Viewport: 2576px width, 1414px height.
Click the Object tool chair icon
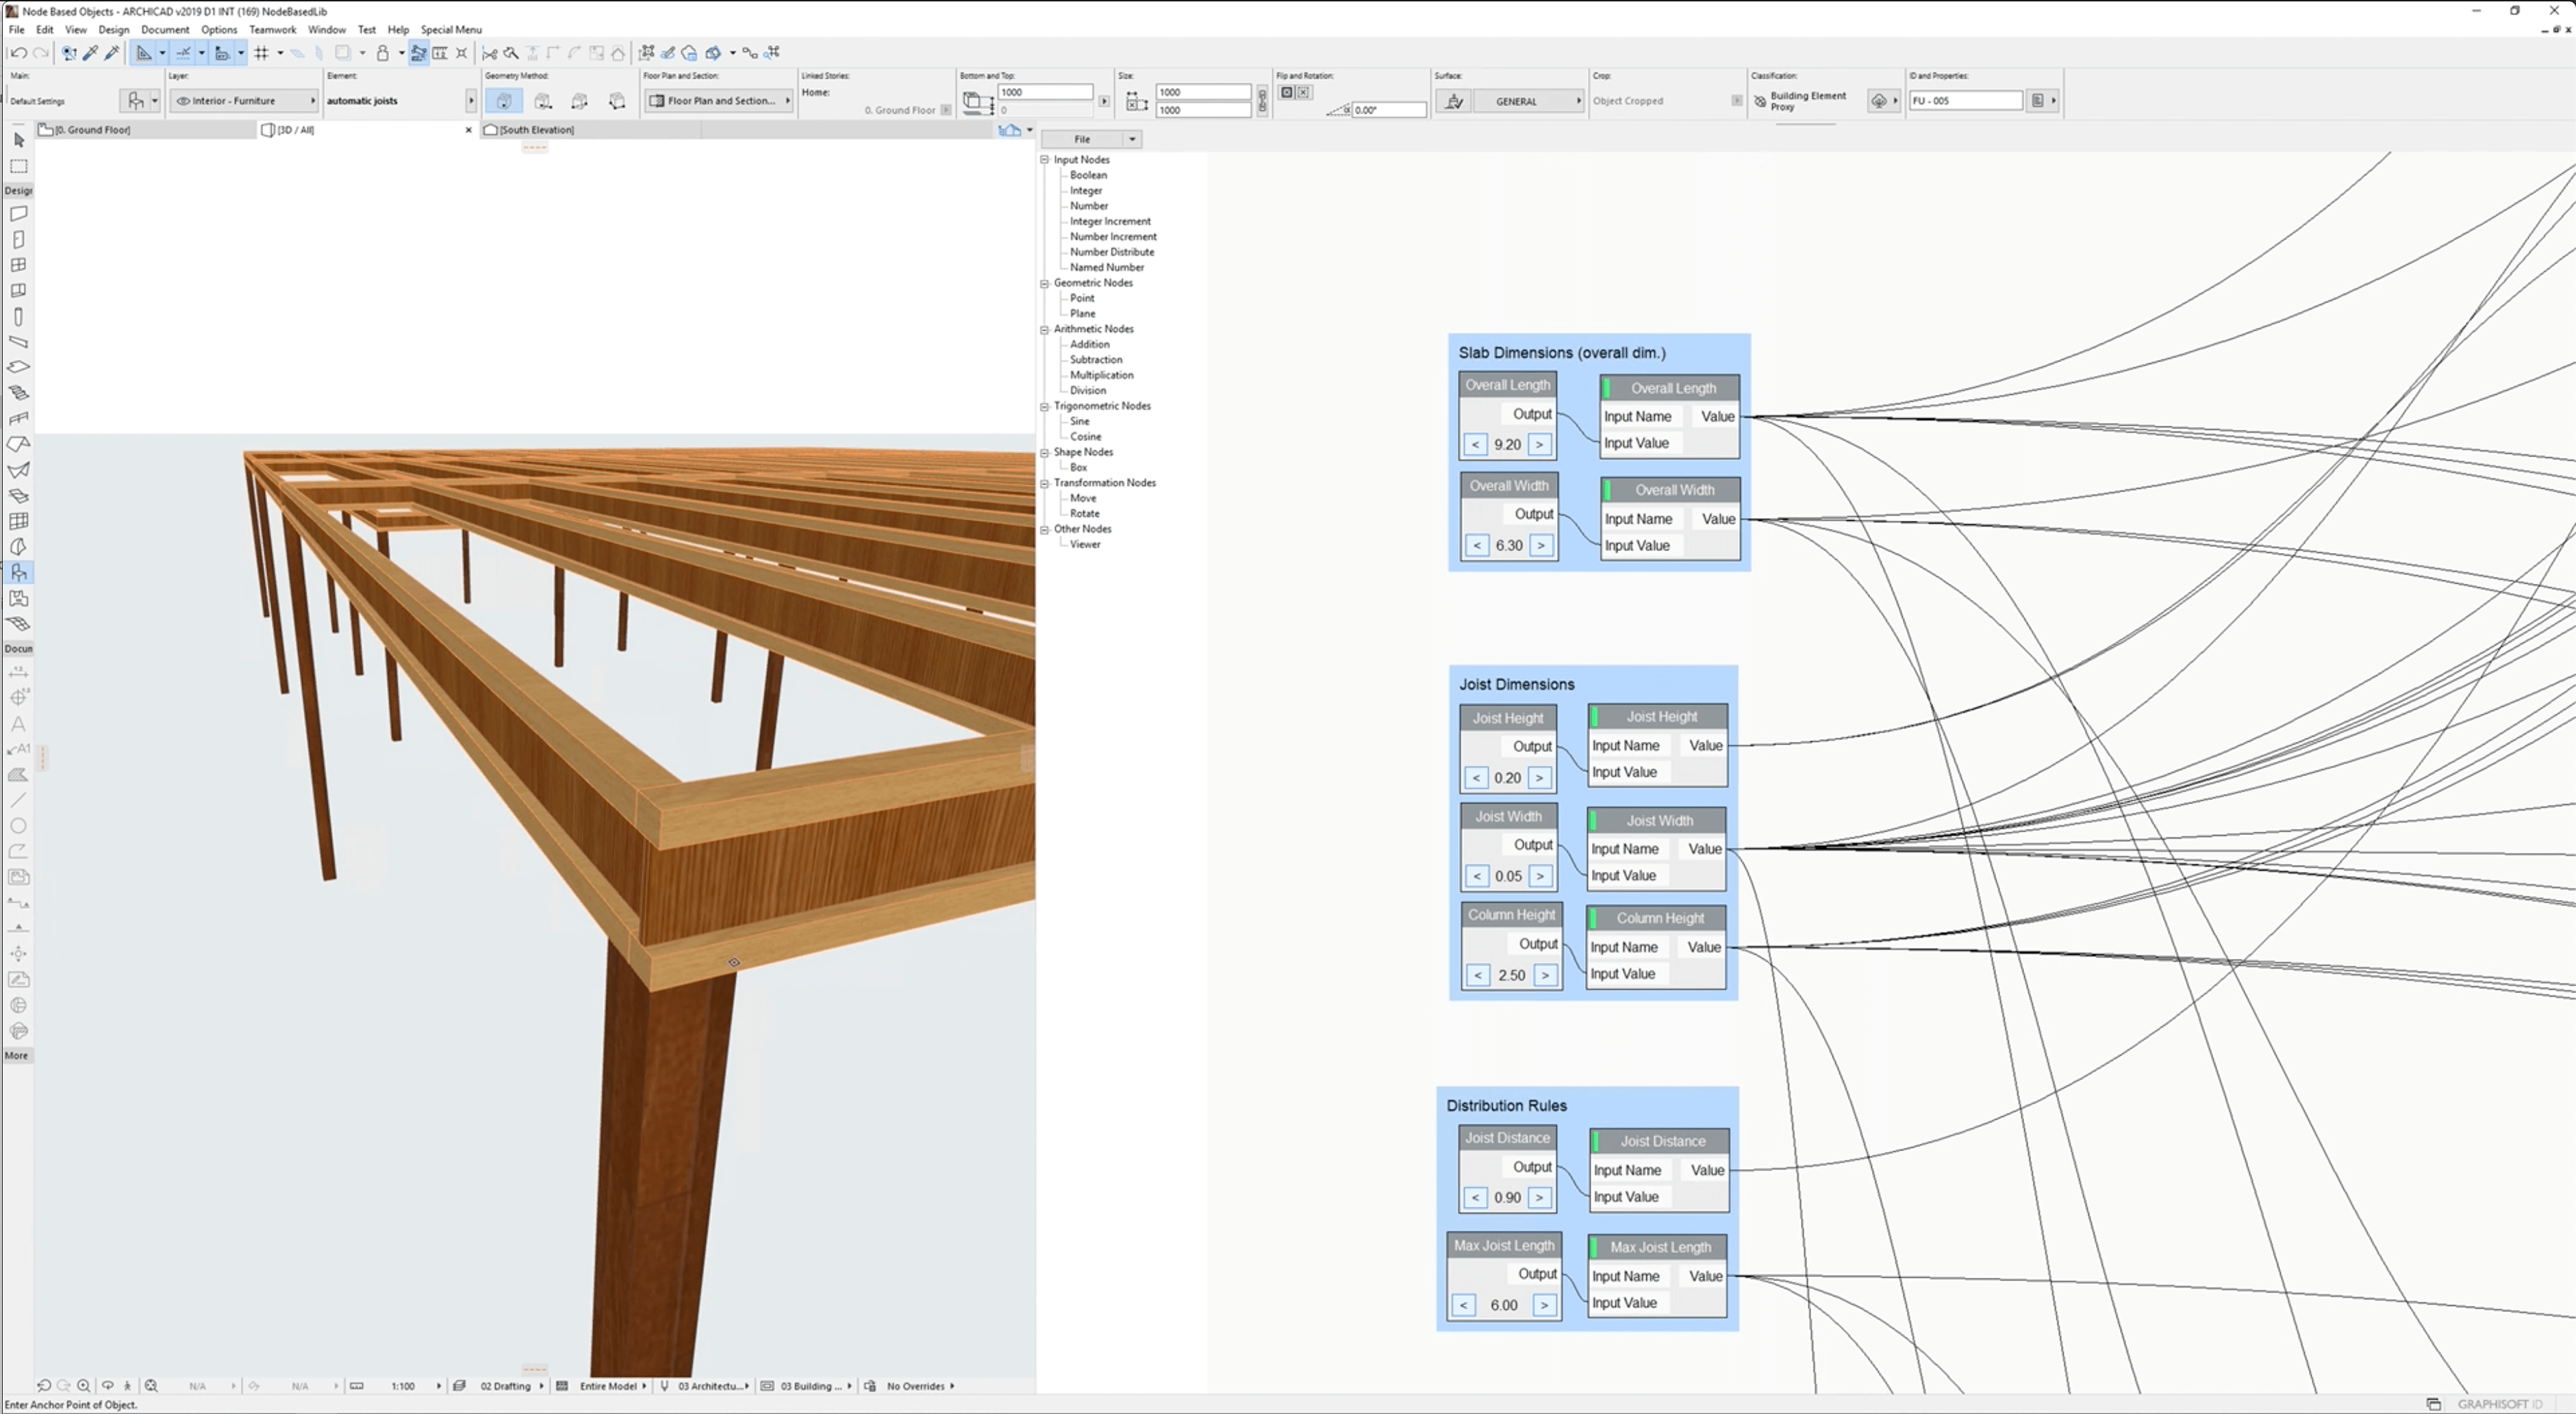pos(19,573)
